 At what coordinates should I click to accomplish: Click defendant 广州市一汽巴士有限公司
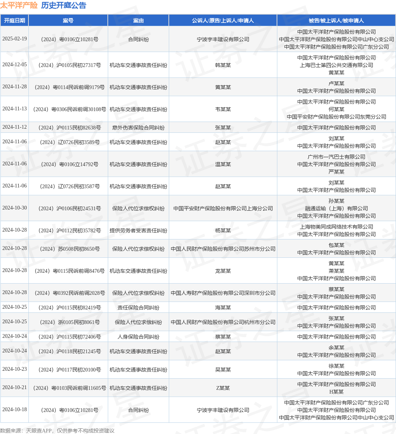[336, 157]
